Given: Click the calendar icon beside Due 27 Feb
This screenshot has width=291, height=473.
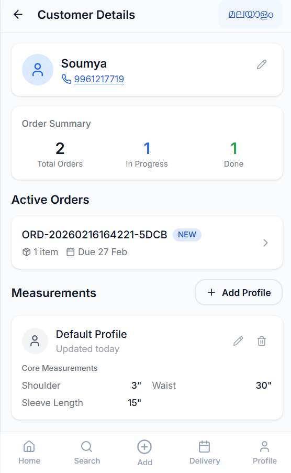Looking at the screenshot, I should click(x=70, y=252).
